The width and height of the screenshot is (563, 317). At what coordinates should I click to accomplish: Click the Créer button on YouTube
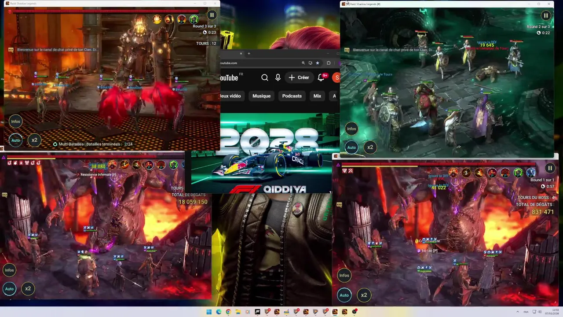pyautogui.click(x=299, y=77)
